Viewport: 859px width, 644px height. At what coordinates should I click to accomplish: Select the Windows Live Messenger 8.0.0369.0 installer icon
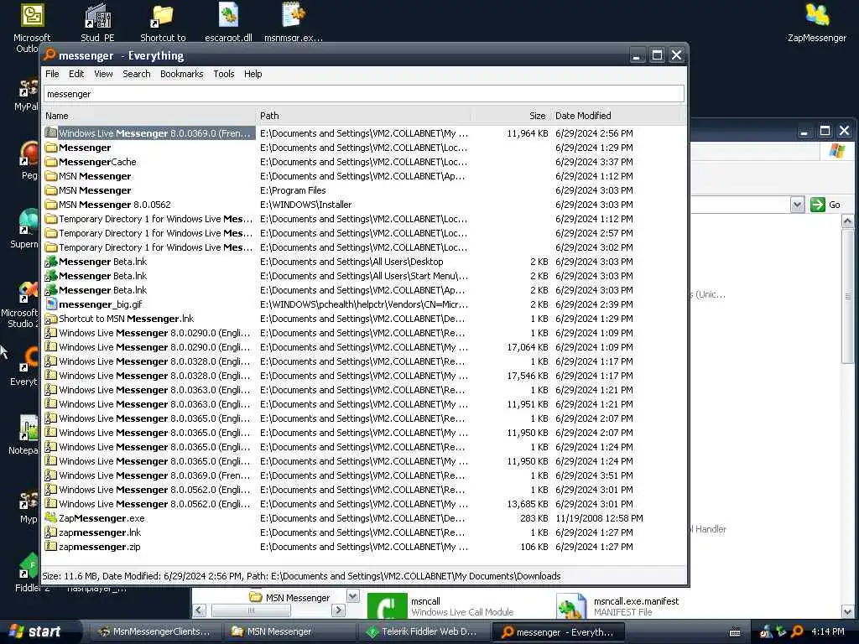51,132
